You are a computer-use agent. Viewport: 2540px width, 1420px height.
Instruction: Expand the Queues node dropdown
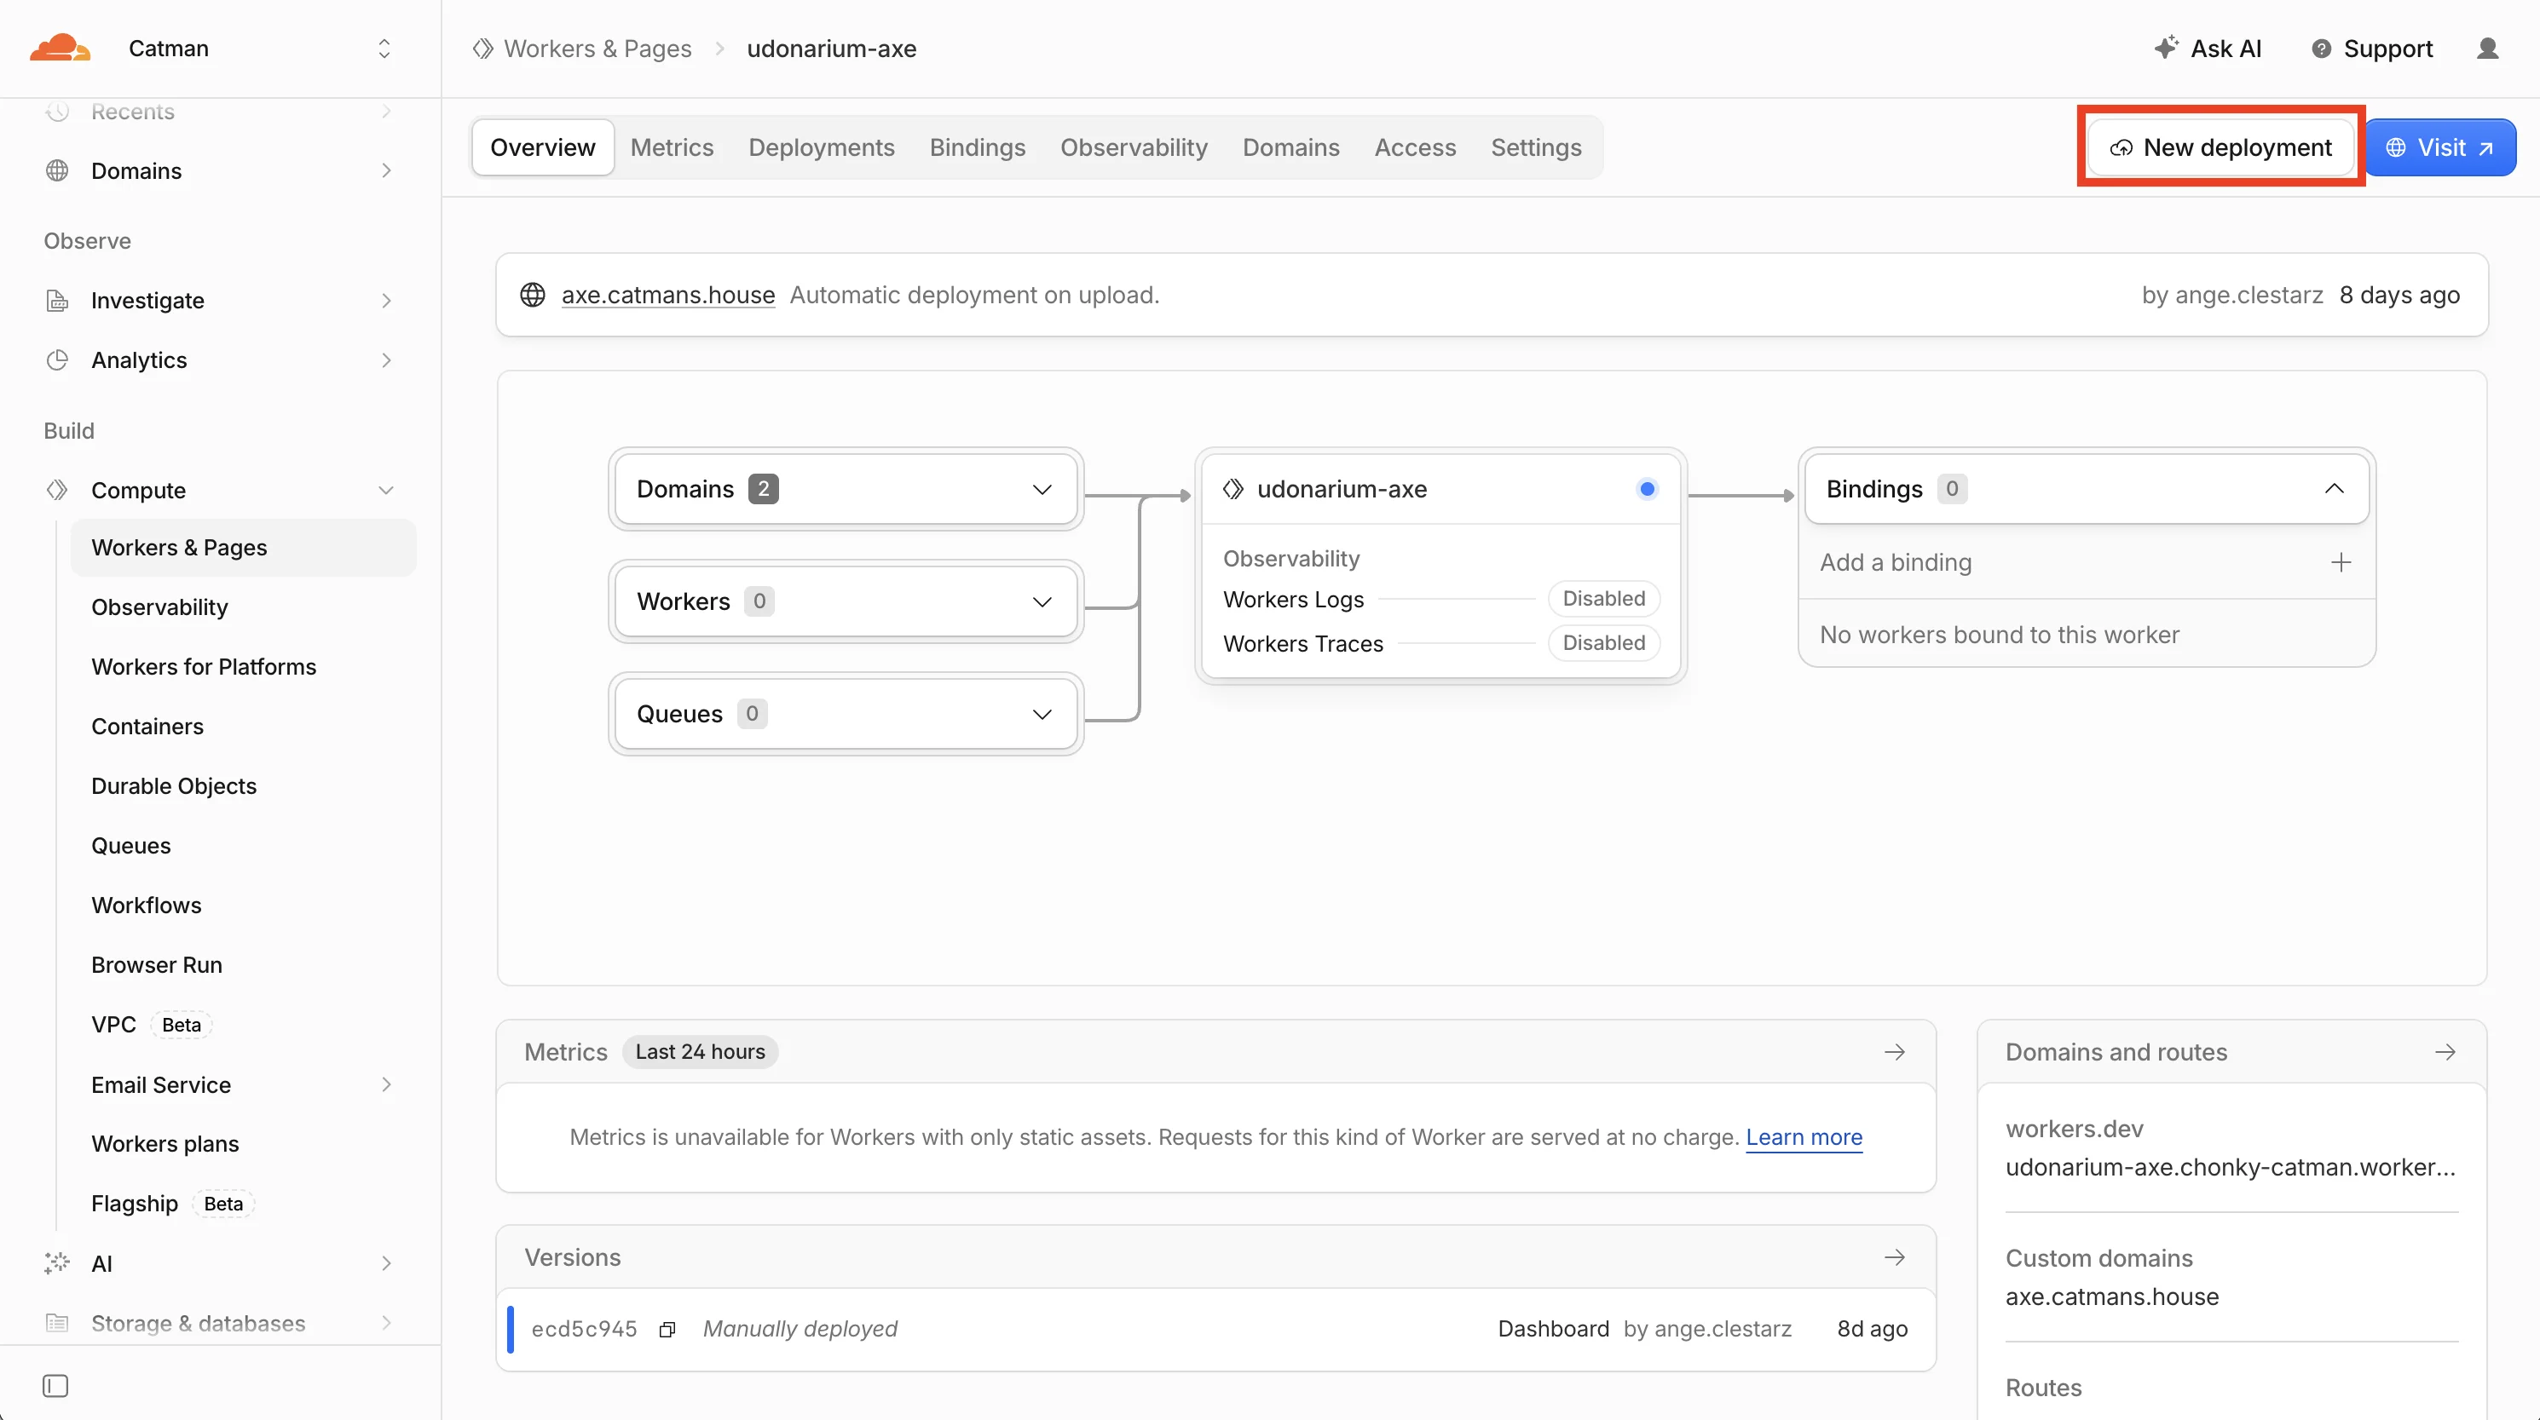pos(1042,714)
